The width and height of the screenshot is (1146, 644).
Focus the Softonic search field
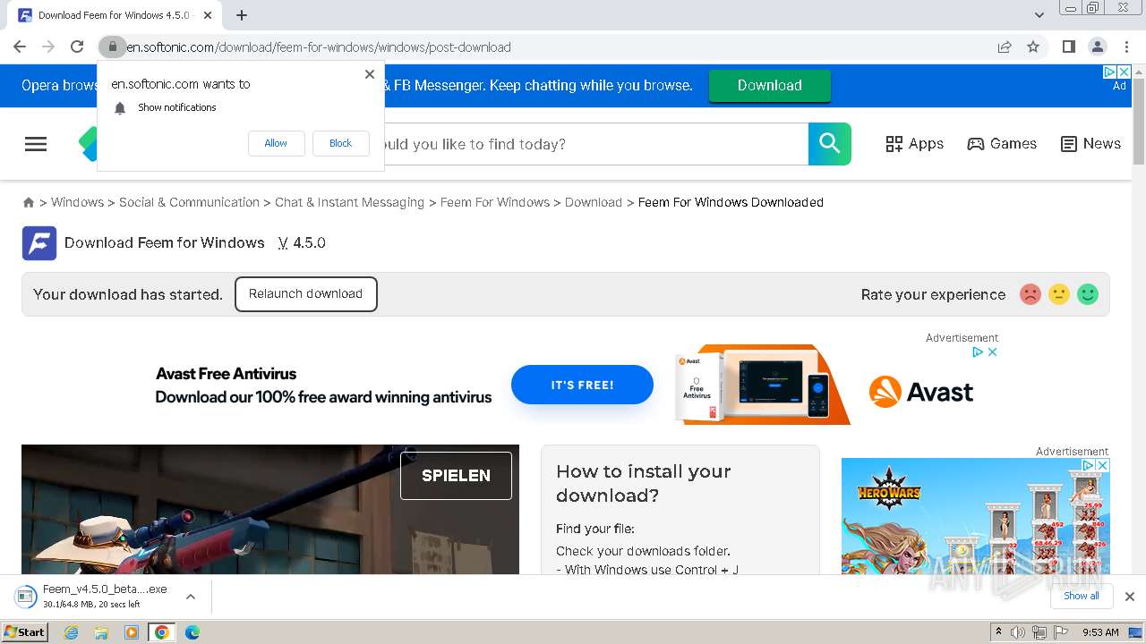[596, 144]
